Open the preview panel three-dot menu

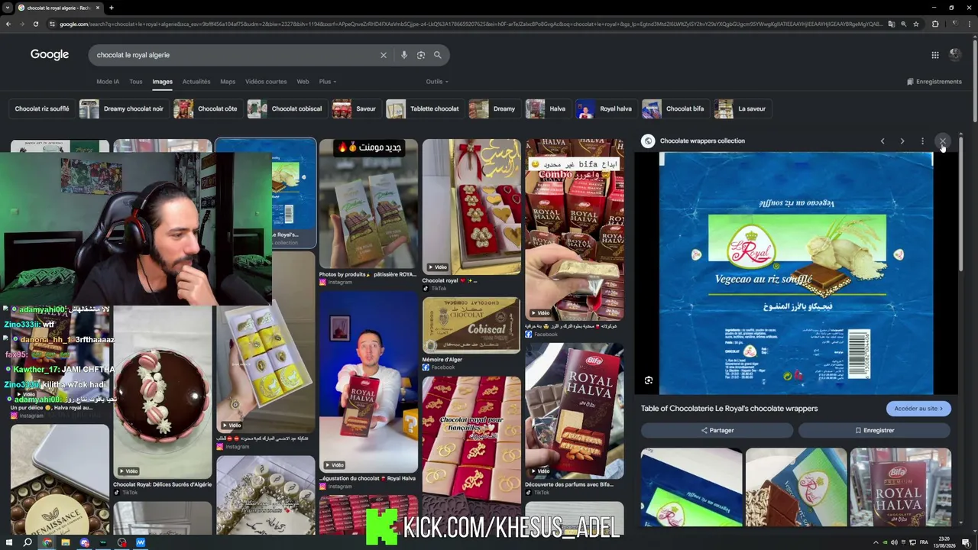pos(922,141)
